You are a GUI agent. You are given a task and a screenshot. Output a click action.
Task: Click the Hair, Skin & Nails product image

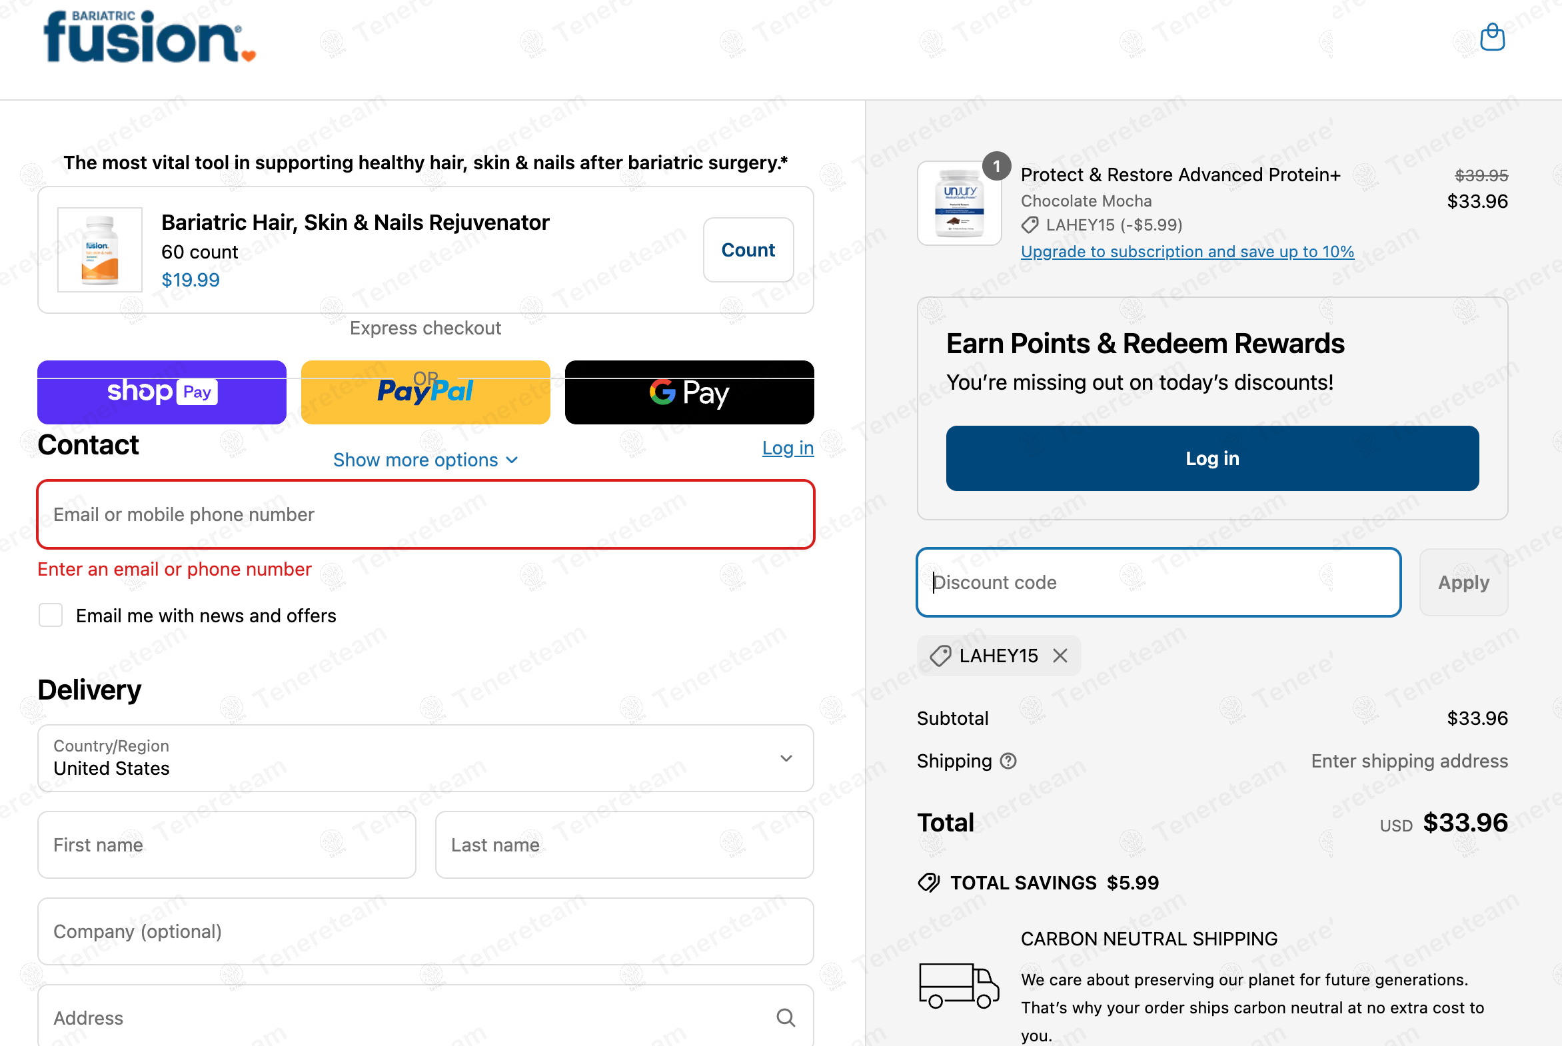[100, 249]
